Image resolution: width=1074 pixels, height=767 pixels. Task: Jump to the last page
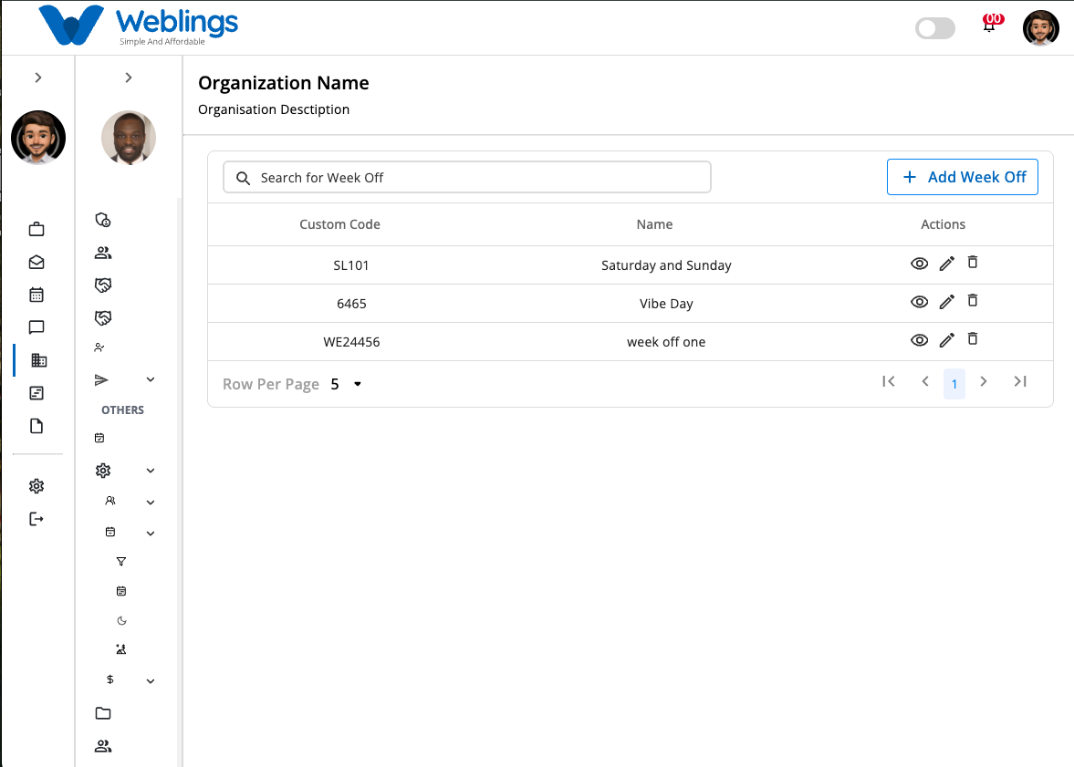pos(1020,381)
